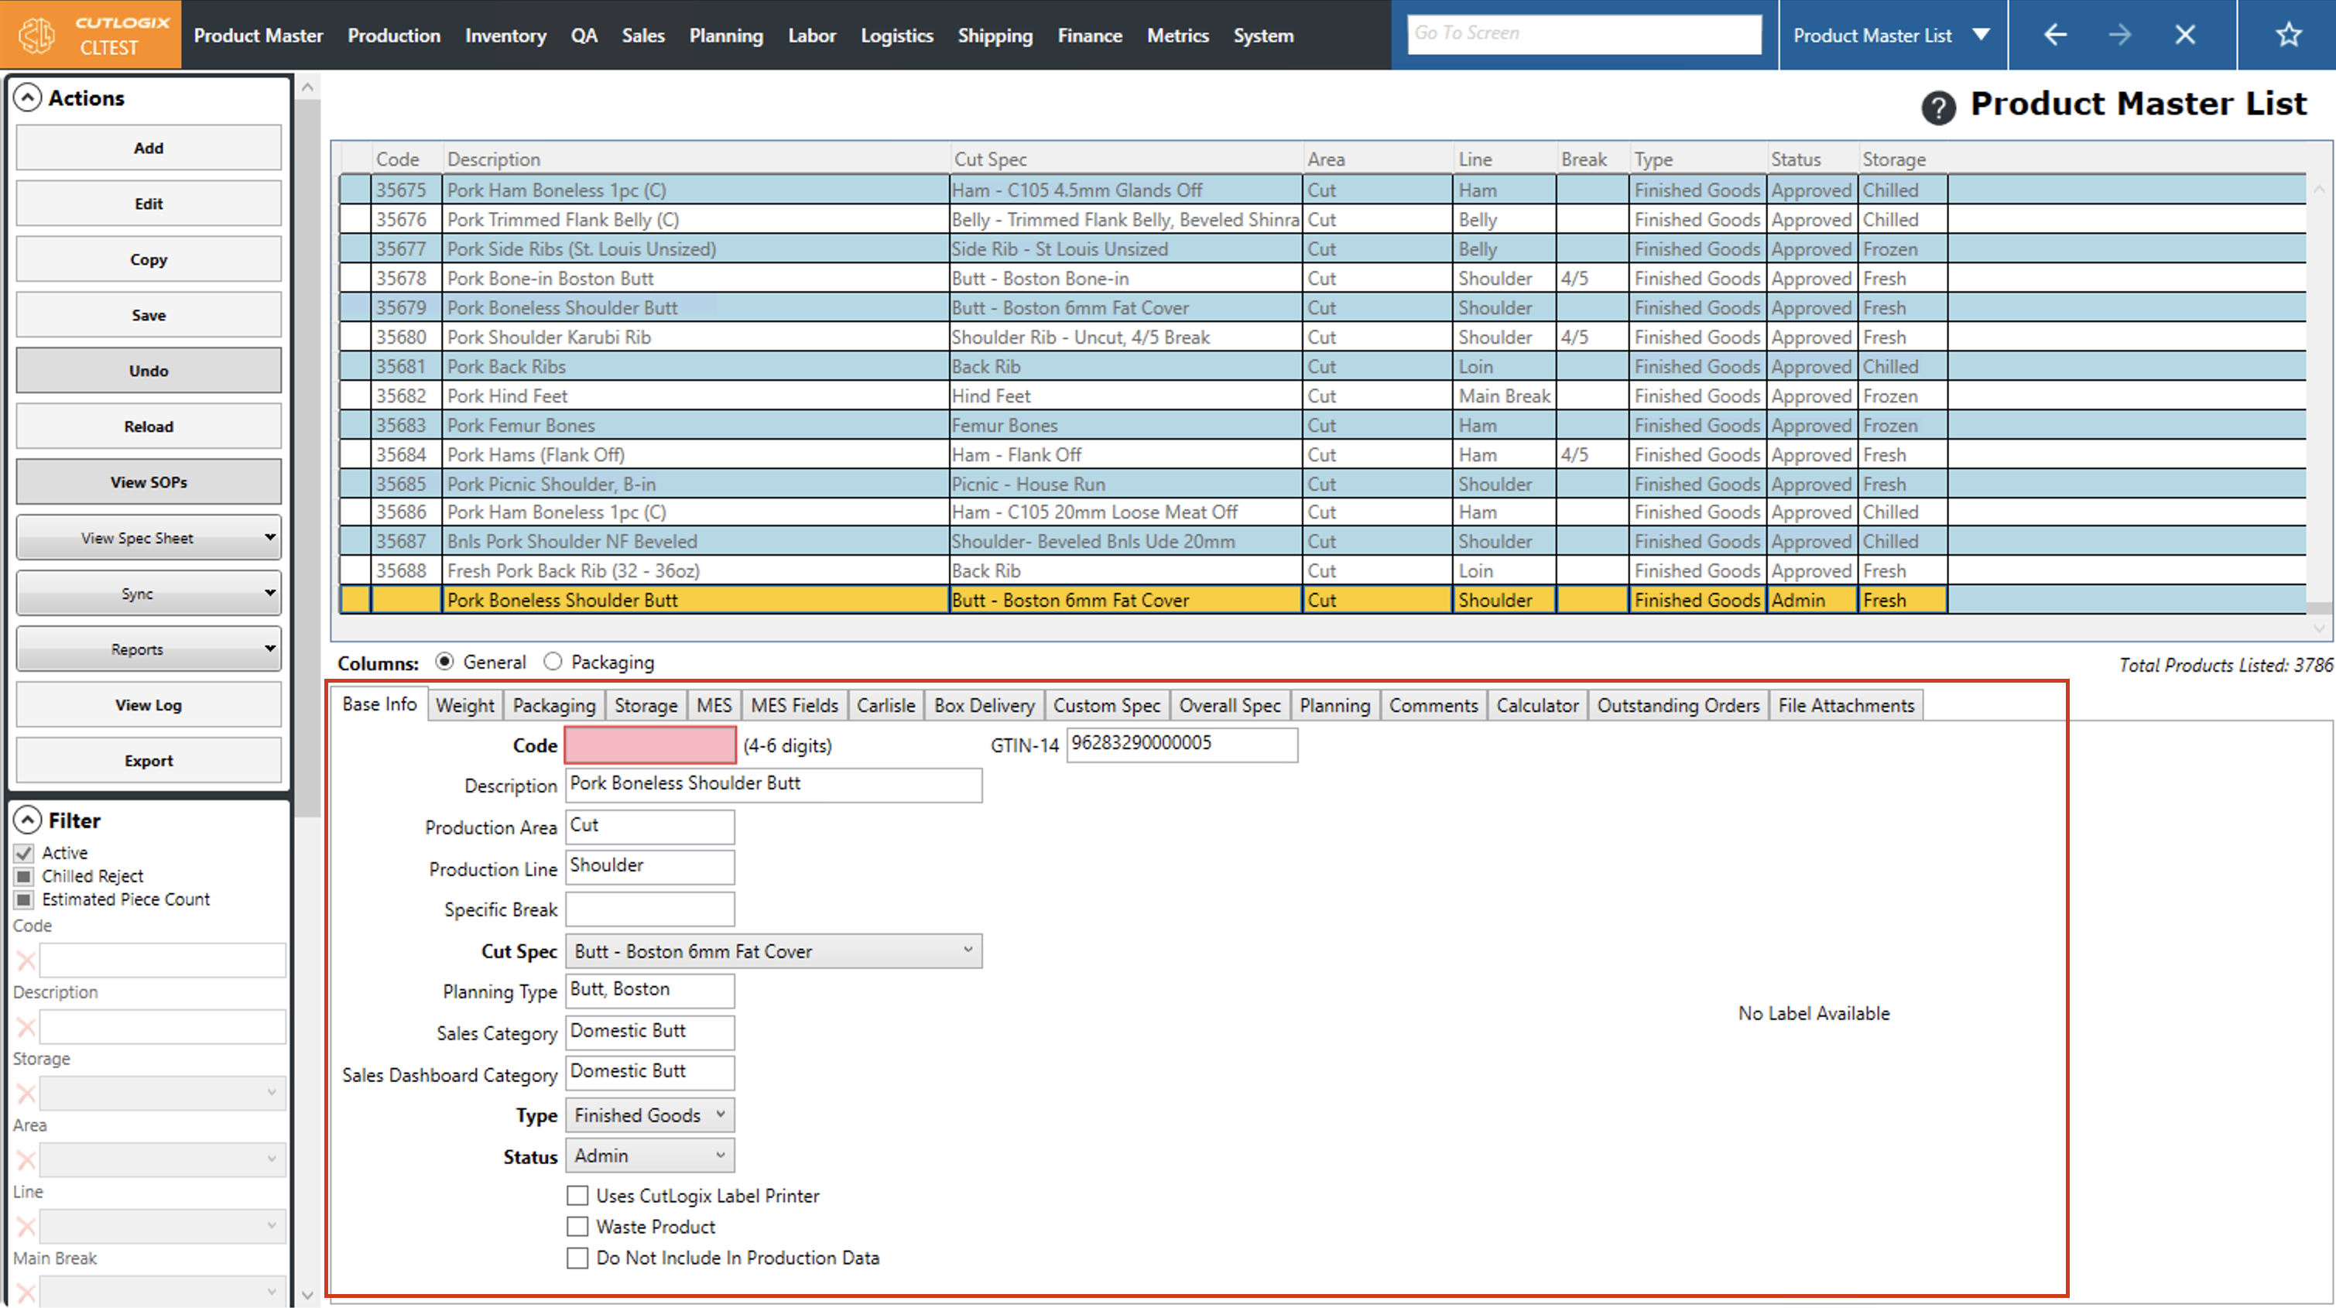Collapse the Filter panel chevron
The width and height of the screenshot is (2336, 1308).
(x=28, y=820)
